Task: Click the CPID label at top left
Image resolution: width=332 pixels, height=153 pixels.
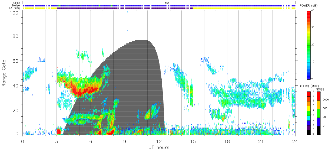Action: coord(16,3)
